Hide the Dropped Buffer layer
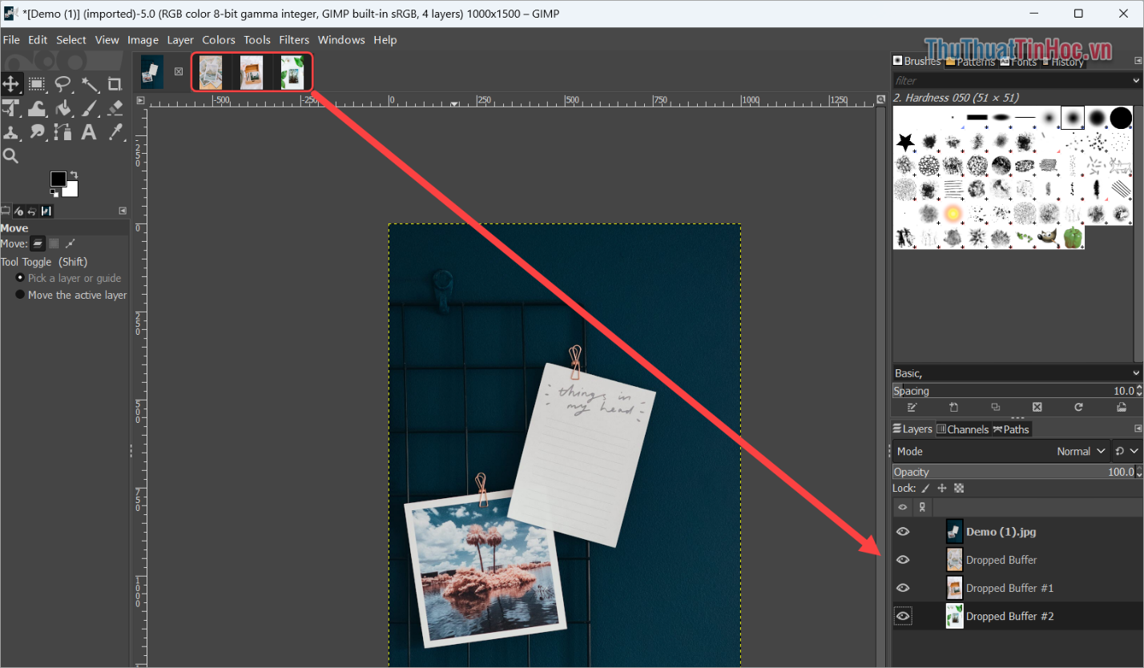This screenshot has width=1144, height=668. coord(903,560)
